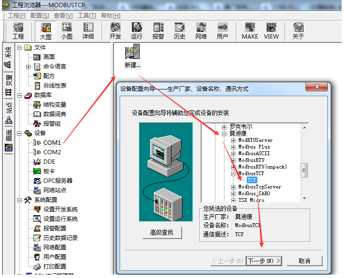Switch to the 变量 side tab
This screenshot has width=345, height=278.
pyautogui.click(x=9, y=85)
